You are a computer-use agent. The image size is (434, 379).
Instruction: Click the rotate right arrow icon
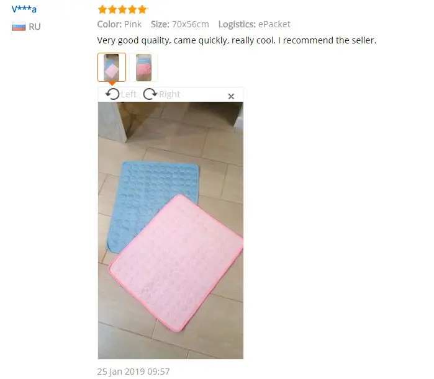pyautogui.click(x=150, y=94)
